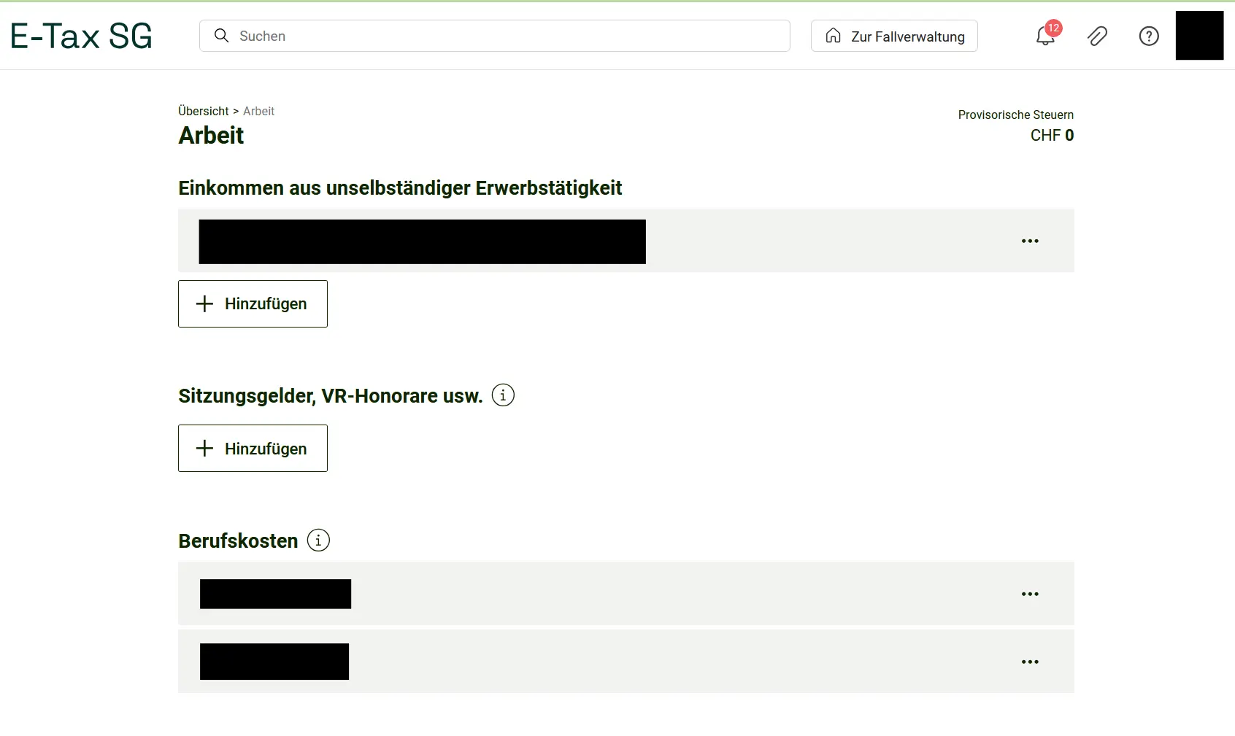Open the redacted entry under Einkommen section
This screenshot has width=1235, height=736.
coord(422,241)
